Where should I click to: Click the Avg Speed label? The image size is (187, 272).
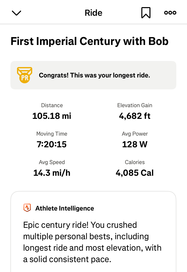pyautogui.click(x=52, y=162)
